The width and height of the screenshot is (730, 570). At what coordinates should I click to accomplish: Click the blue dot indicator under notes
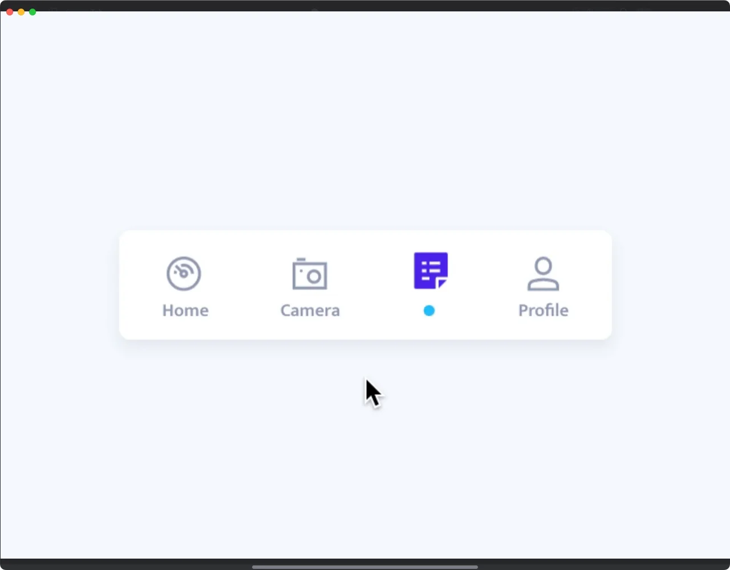[429, 311]
